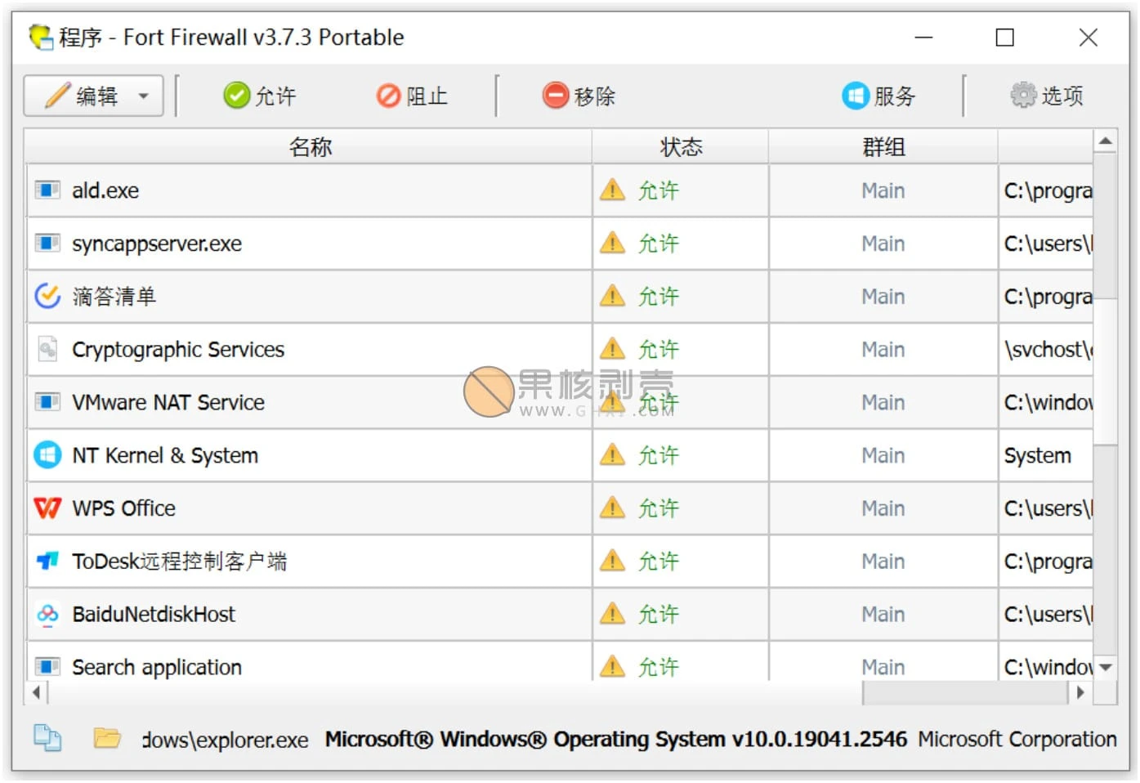Maximize the Fort Firewall window

1004,38
